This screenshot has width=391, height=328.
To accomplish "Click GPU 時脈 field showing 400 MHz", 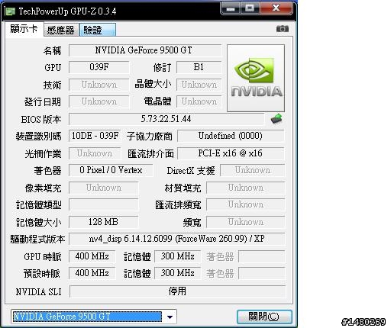I will pyautogui.click(x=92, y=256).
